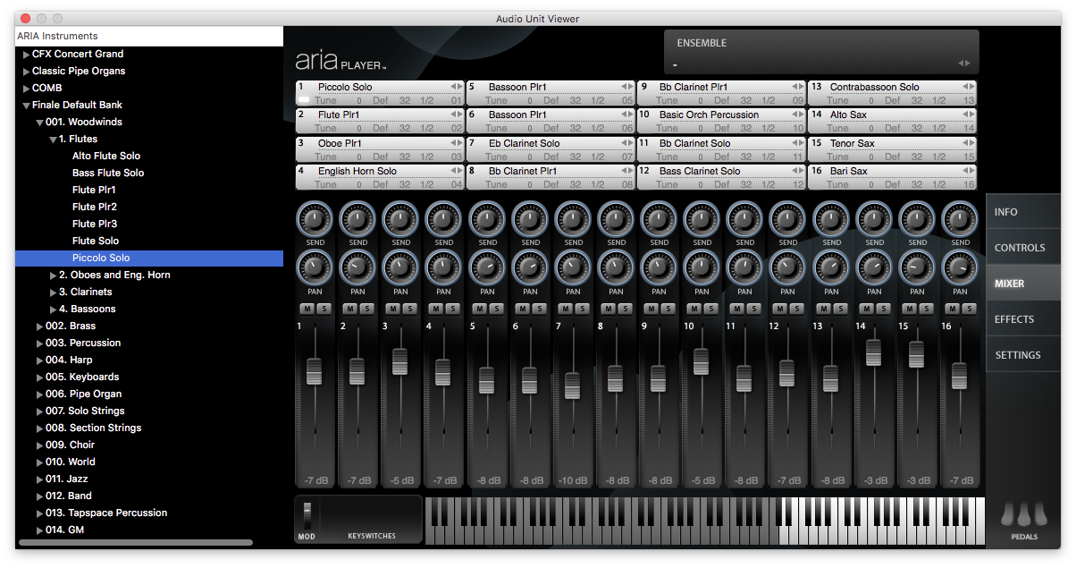Image resolution: width=1076 pixels, height=568 pixels.
Task: Select Bass Flute Solo in the tree
Action: [x=108, y=173]
